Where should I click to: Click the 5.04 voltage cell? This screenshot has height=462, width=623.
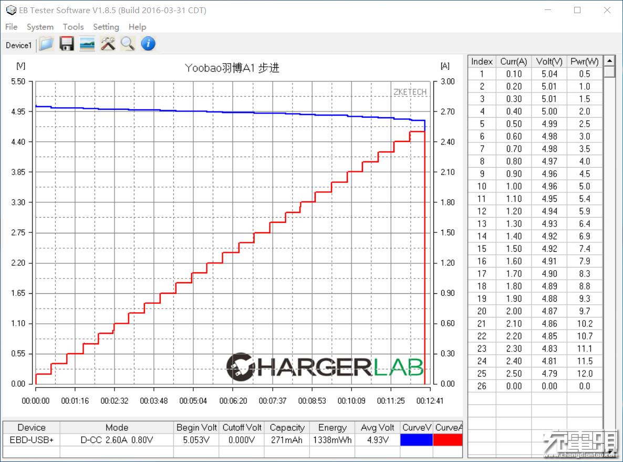coord(549,74)
